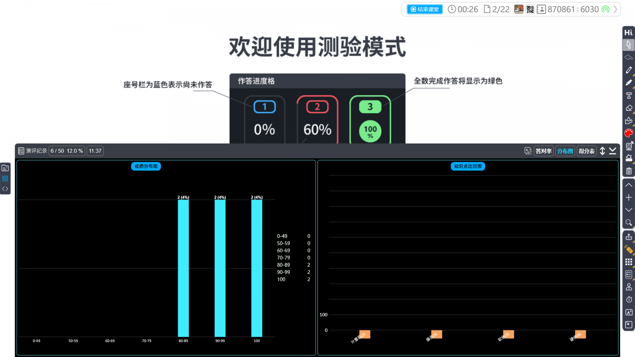Open the shapes tool
The image size is (635, 357).
coord(629,121)
